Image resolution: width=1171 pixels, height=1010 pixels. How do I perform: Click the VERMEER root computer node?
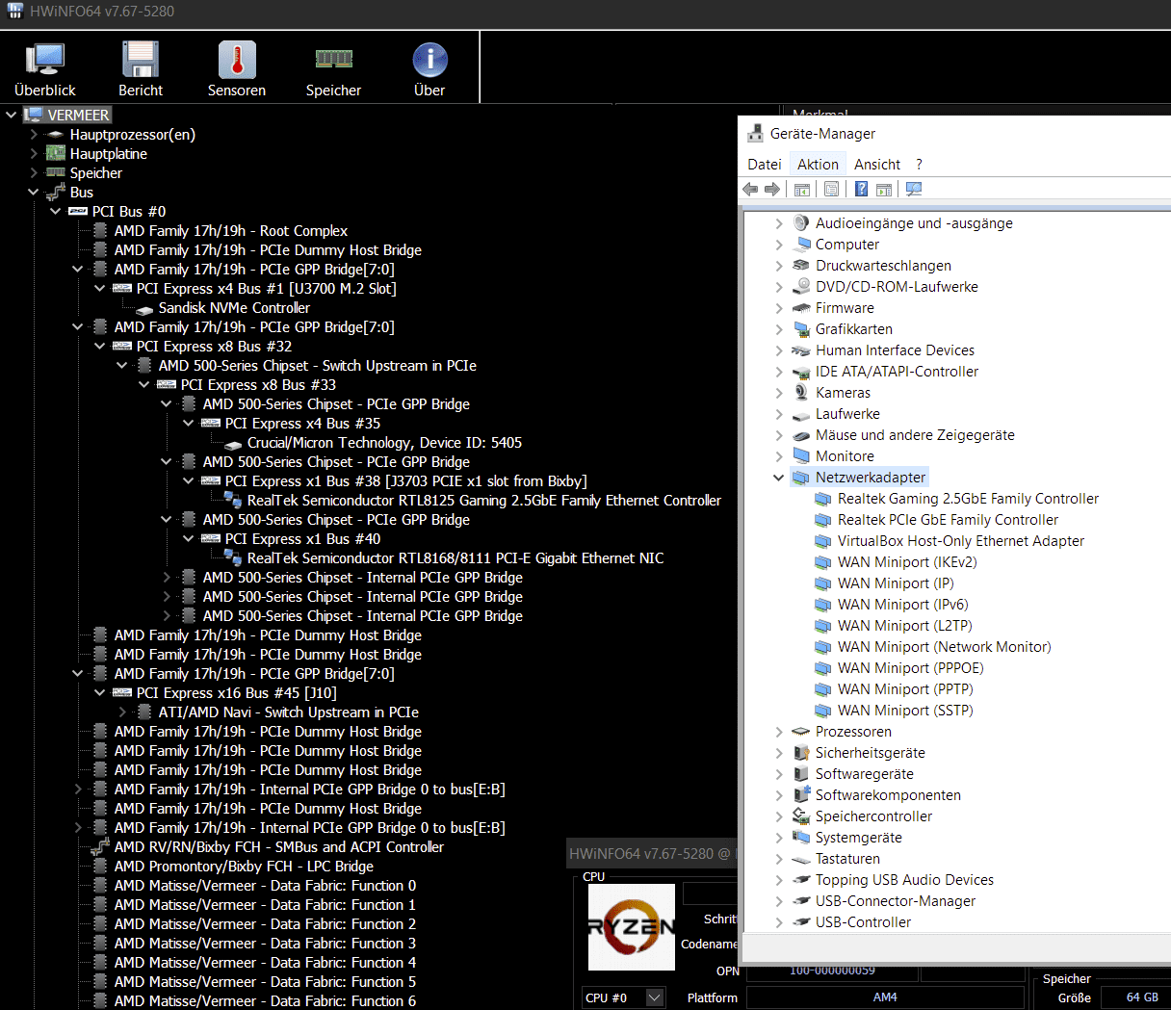click(78, 116)
